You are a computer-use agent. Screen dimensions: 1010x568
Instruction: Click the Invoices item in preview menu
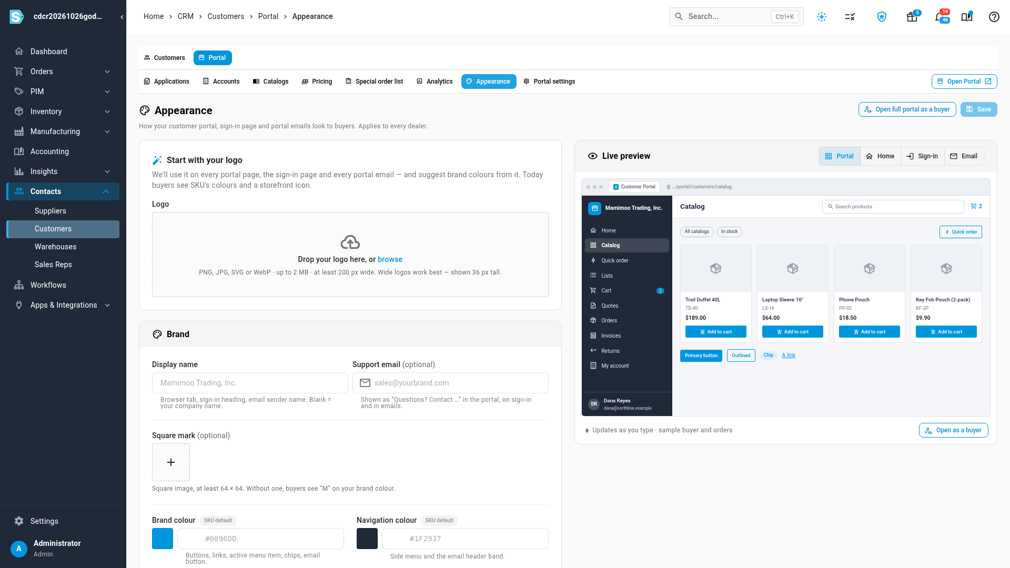click(x=627, y=336)
